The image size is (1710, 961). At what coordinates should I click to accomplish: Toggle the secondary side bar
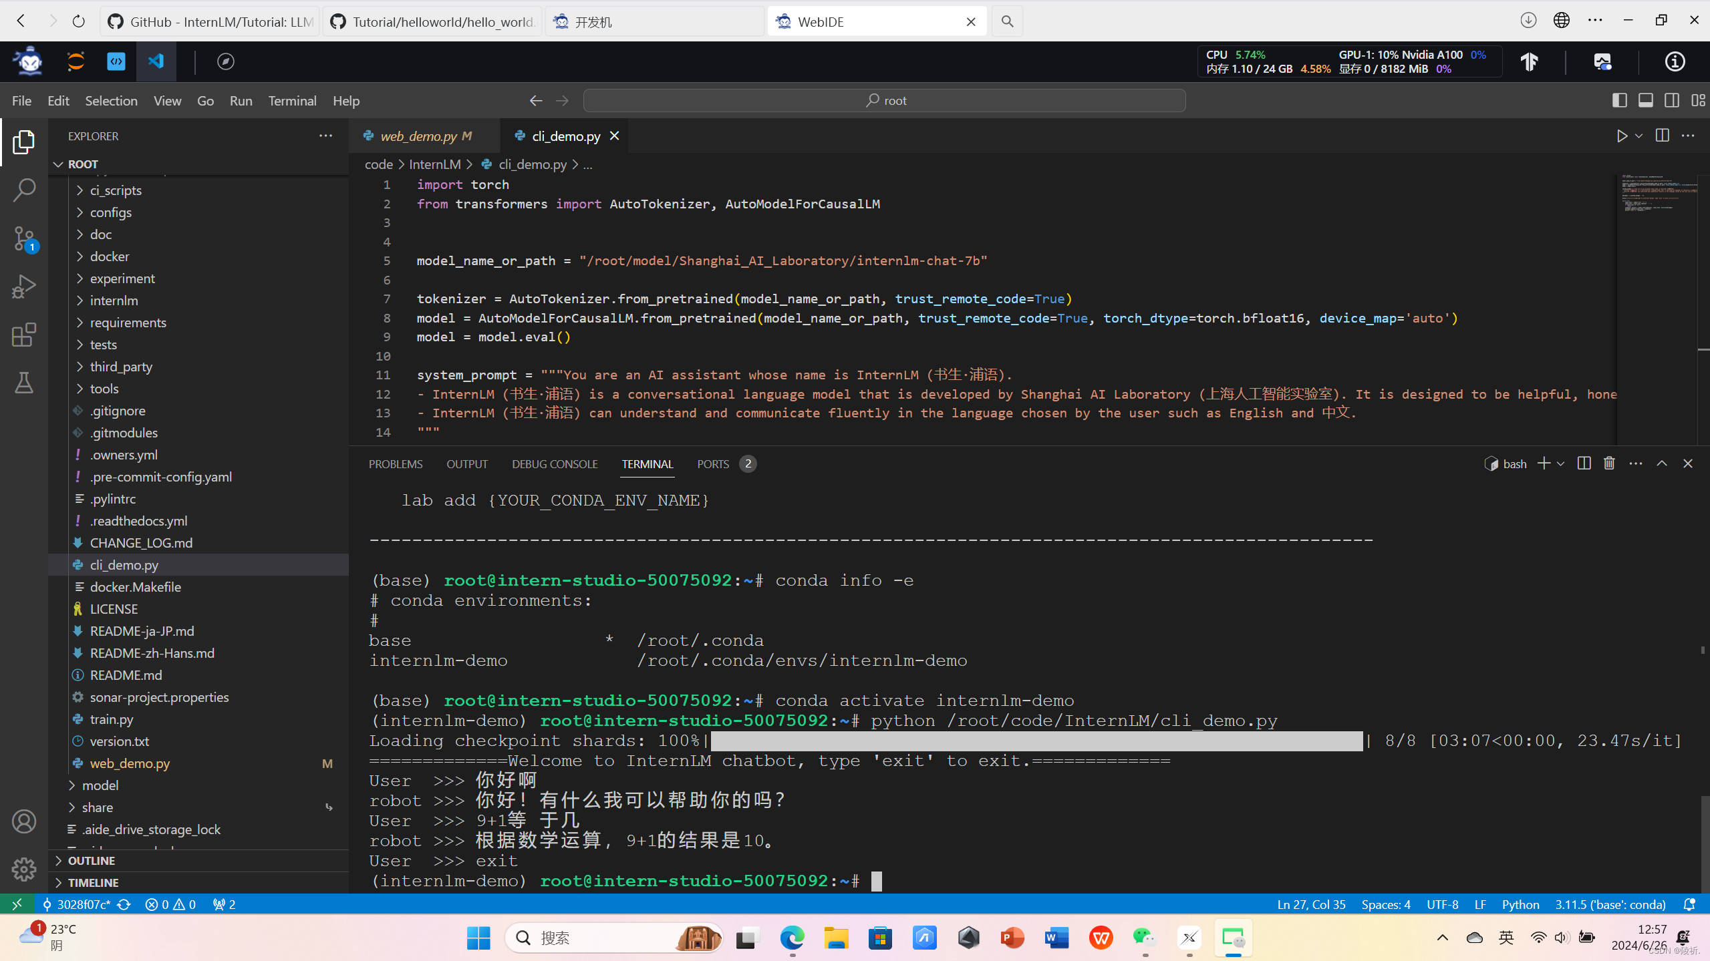1671,100
